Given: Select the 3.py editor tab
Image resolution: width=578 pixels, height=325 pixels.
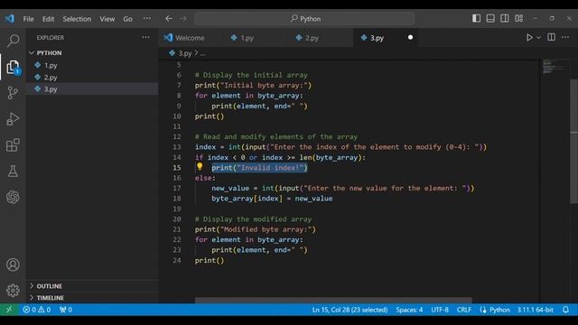Looking at the screenshot, I should point(378,38).
